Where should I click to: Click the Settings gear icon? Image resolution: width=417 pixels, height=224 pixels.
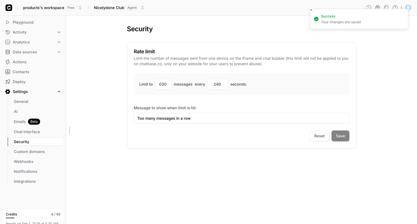pyautogui.click(x=8, y=92)
